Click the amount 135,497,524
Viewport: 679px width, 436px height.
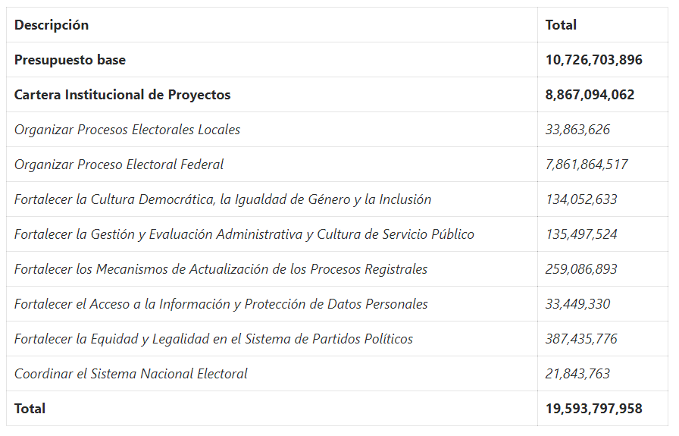point(581,234)
